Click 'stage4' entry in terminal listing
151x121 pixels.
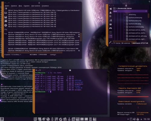pos(77,86)
